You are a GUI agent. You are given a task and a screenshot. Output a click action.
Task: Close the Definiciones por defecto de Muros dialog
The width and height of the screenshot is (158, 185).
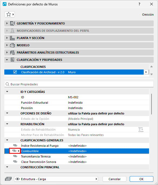(152, 4)
